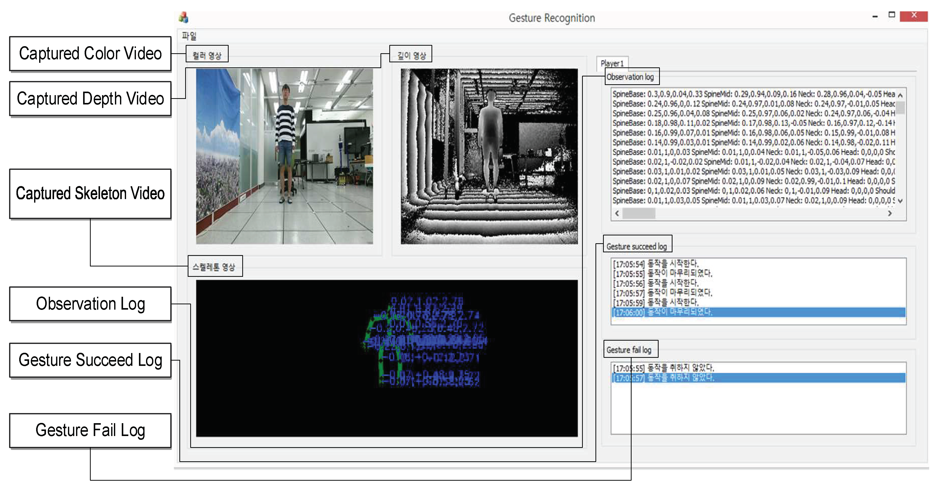Click the vertical scrollbar thumb in observation log
The height and width of the screenshot is (487, 937).
click(x=900, y=107)
